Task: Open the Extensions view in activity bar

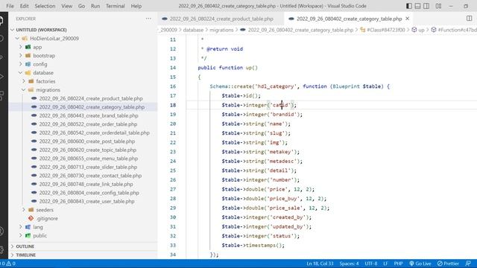Action: tap(1, 95)
